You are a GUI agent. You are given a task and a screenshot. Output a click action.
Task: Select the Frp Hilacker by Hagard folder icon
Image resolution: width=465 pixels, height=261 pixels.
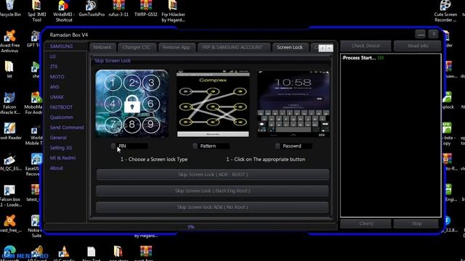173,12
